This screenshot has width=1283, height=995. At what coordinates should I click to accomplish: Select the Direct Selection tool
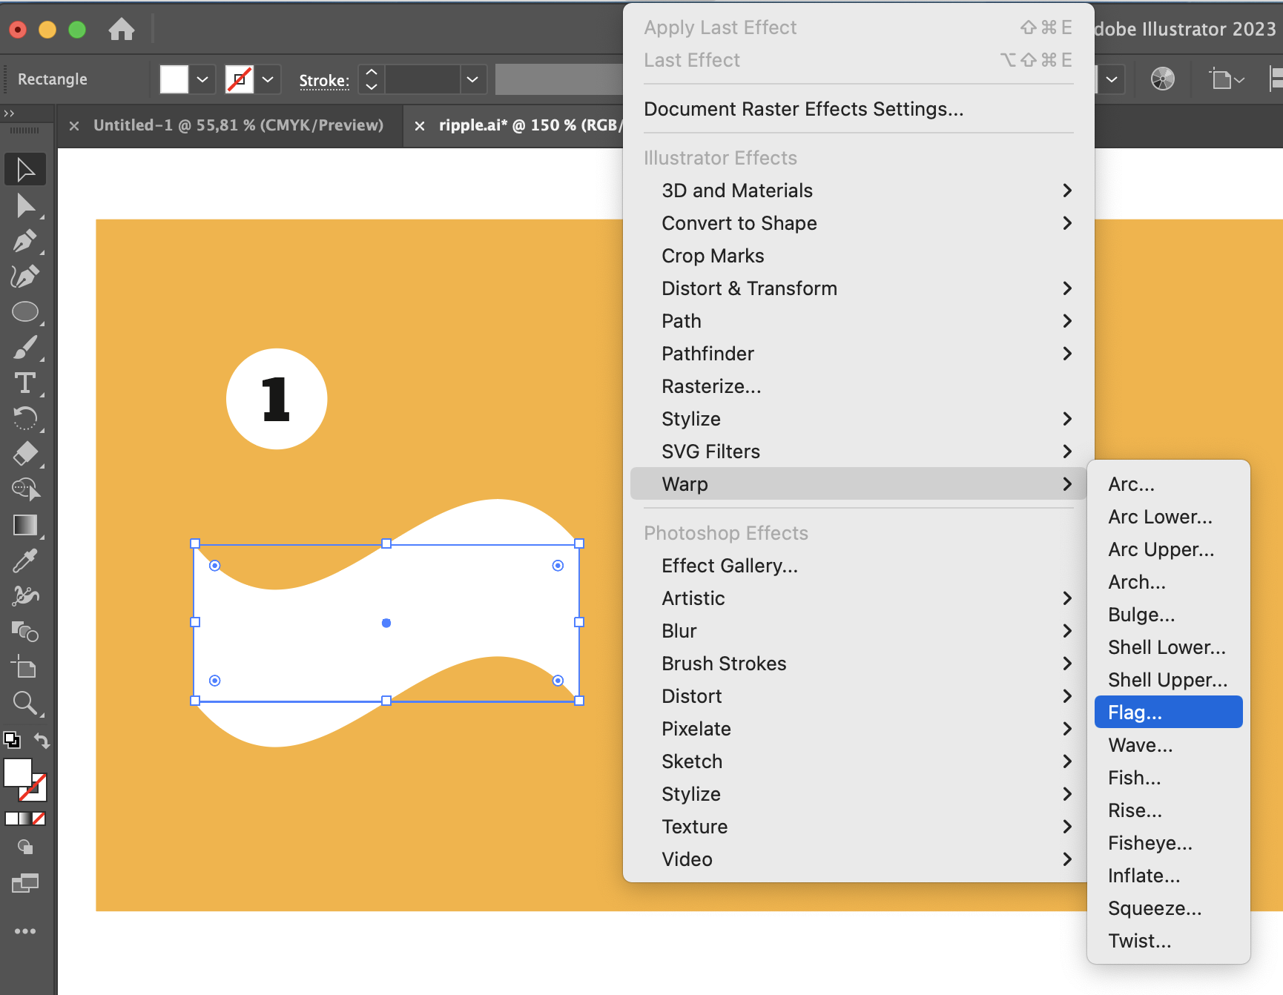(x=25, y=205)
